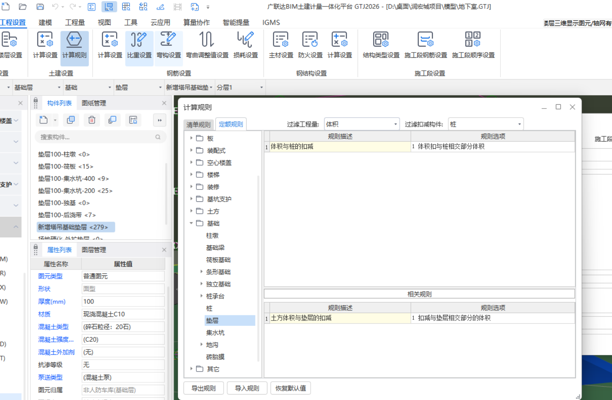Open 施工段钢筋设置 tool

coord(425,46)
